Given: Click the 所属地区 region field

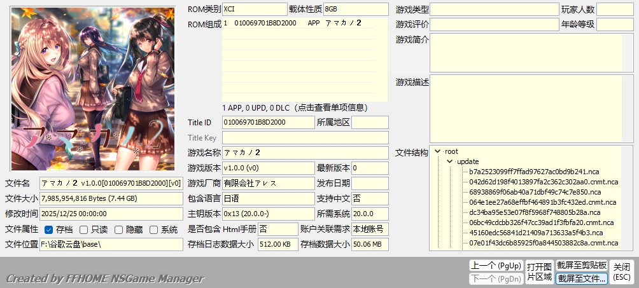Looking at the screenshot, I should pos(370,122).
